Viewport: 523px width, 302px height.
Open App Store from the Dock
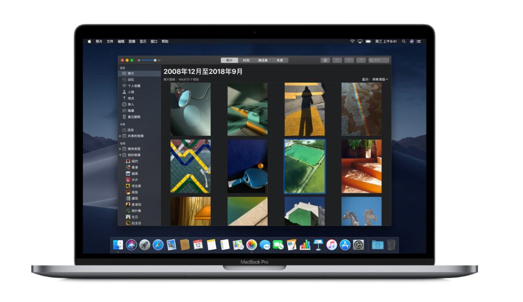[345, 245]
